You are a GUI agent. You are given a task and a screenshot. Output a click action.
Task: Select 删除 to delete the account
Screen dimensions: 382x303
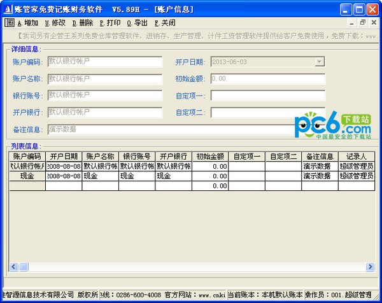(83, 23)
